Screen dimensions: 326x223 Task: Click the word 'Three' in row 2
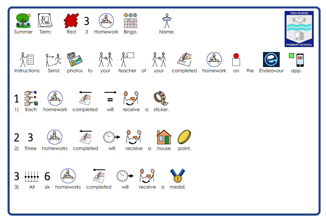point(30,149)
